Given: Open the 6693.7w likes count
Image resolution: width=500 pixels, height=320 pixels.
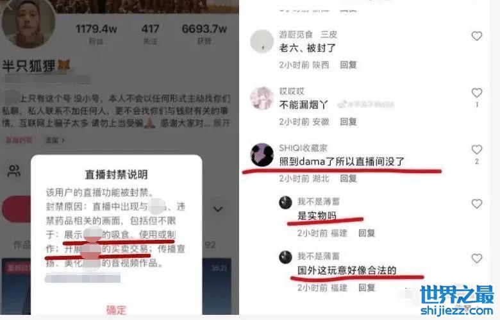Looking at the screenshot, I should (204, 33).
